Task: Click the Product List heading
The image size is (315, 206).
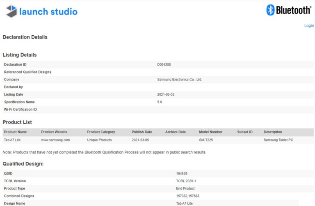Action: 17,122
